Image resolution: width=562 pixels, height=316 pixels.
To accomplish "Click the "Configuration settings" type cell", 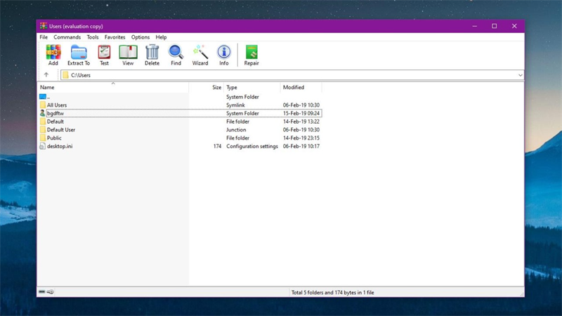I will 252,146.
